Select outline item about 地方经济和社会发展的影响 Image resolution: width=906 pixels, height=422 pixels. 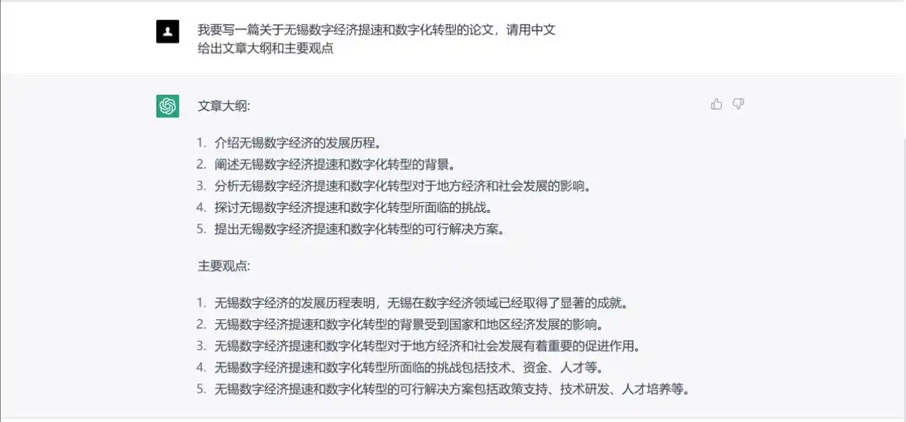[402, 186]
